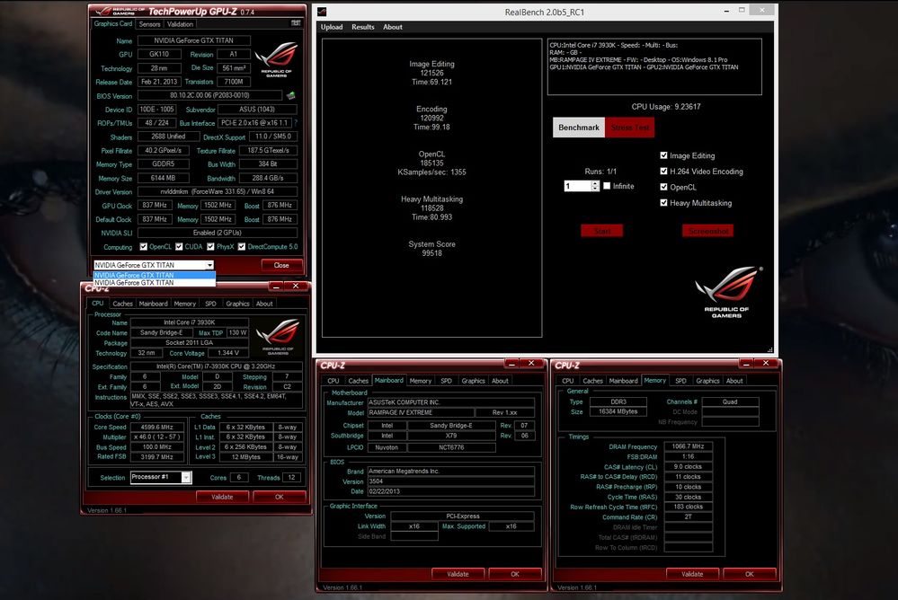
Task: Click the RealBench window resize grip
Action: tap(770, 349)
